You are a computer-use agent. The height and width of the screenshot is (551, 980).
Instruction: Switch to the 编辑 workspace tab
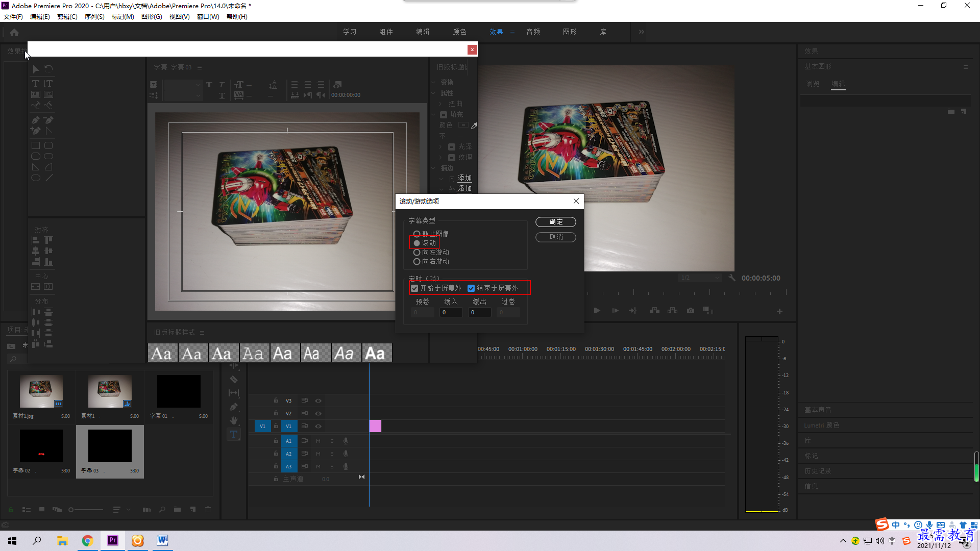[x=423, y=32]
